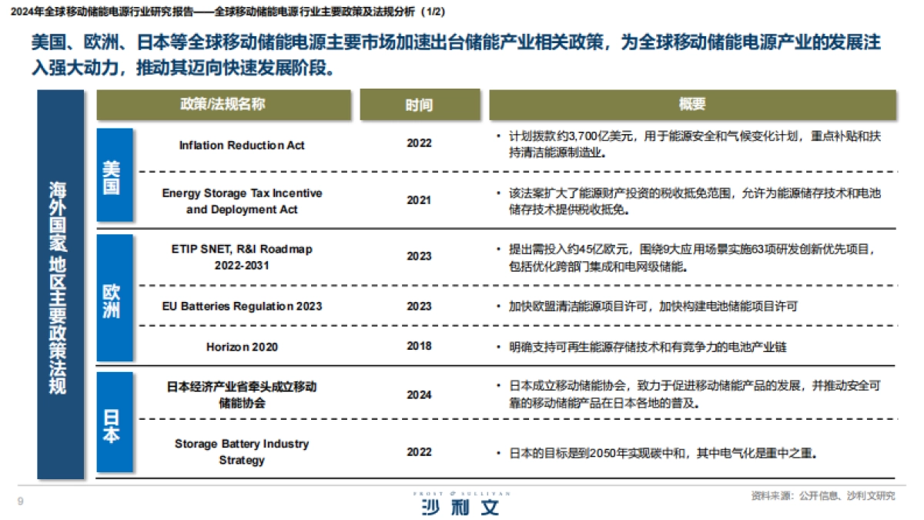Expand the ETIP SNET, R&I Roadmap entry
Image resolution: width=924 pixels, height=520 pixels.
(242, 256)
